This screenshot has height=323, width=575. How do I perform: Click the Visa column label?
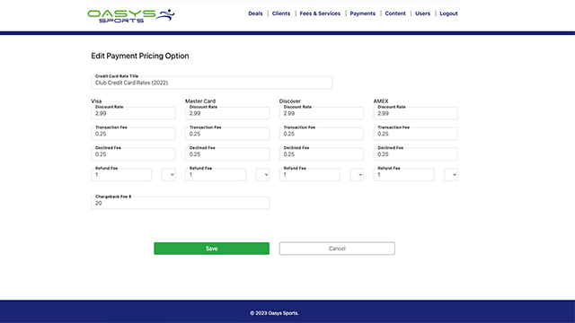[96, 101]
